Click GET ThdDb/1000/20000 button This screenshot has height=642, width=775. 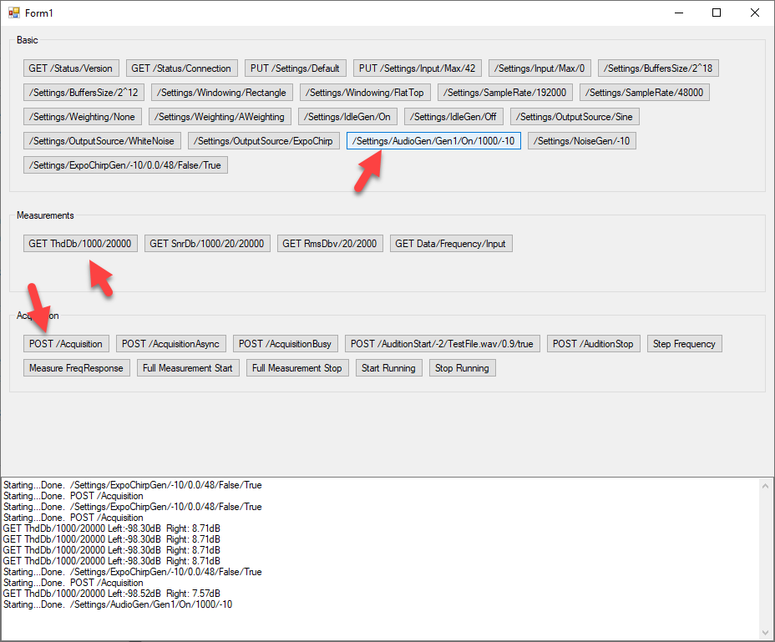tap(80, 243)
